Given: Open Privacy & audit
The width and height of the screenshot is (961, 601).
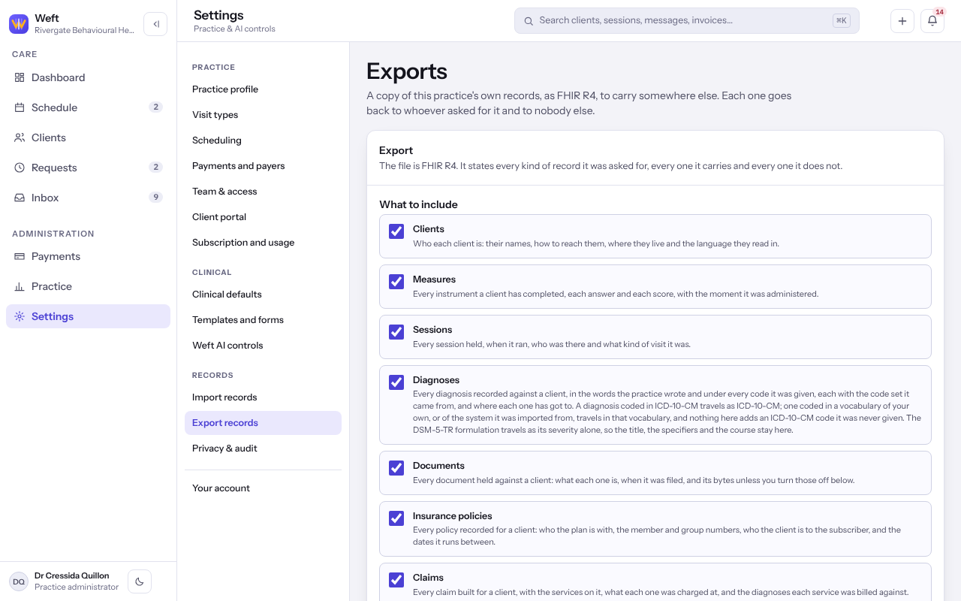Looking at the screenshot, I should (x=263, y=448).
